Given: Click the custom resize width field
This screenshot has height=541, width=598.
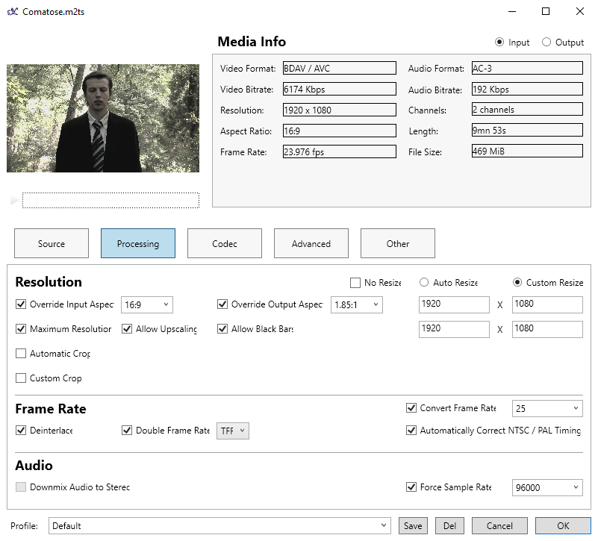Looking at the screenshot, I should [454, 304].
